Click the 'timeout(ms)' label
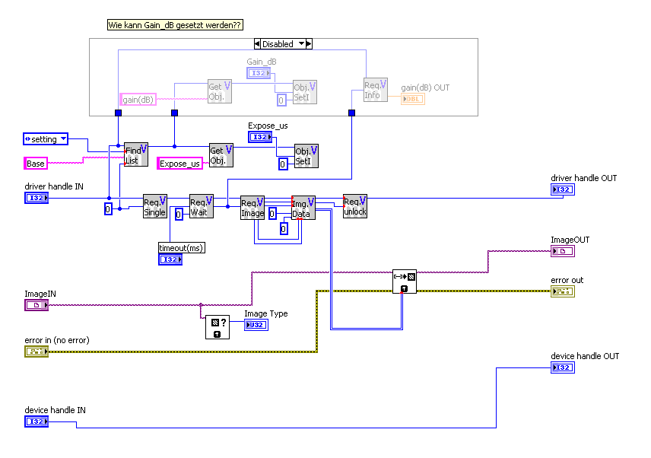 [182, 248]
